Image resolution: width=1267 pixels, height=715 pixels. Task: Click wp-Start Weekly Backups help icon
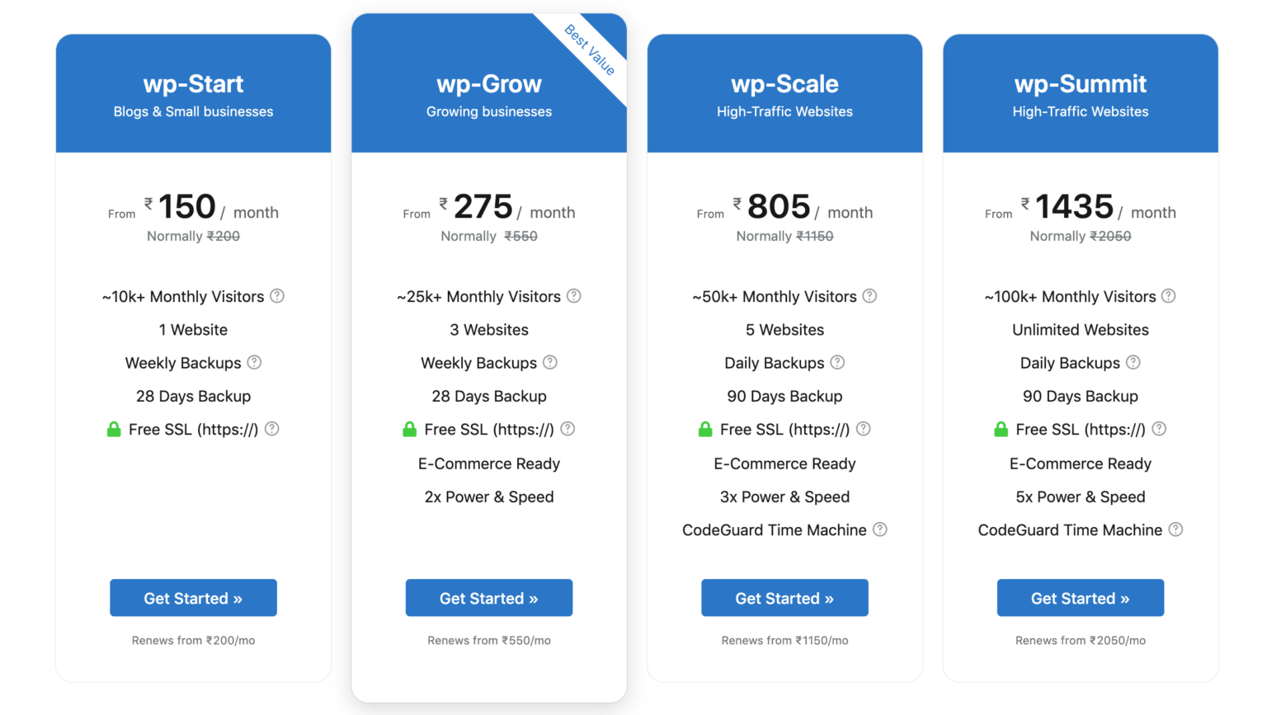(x=254, y=362)
